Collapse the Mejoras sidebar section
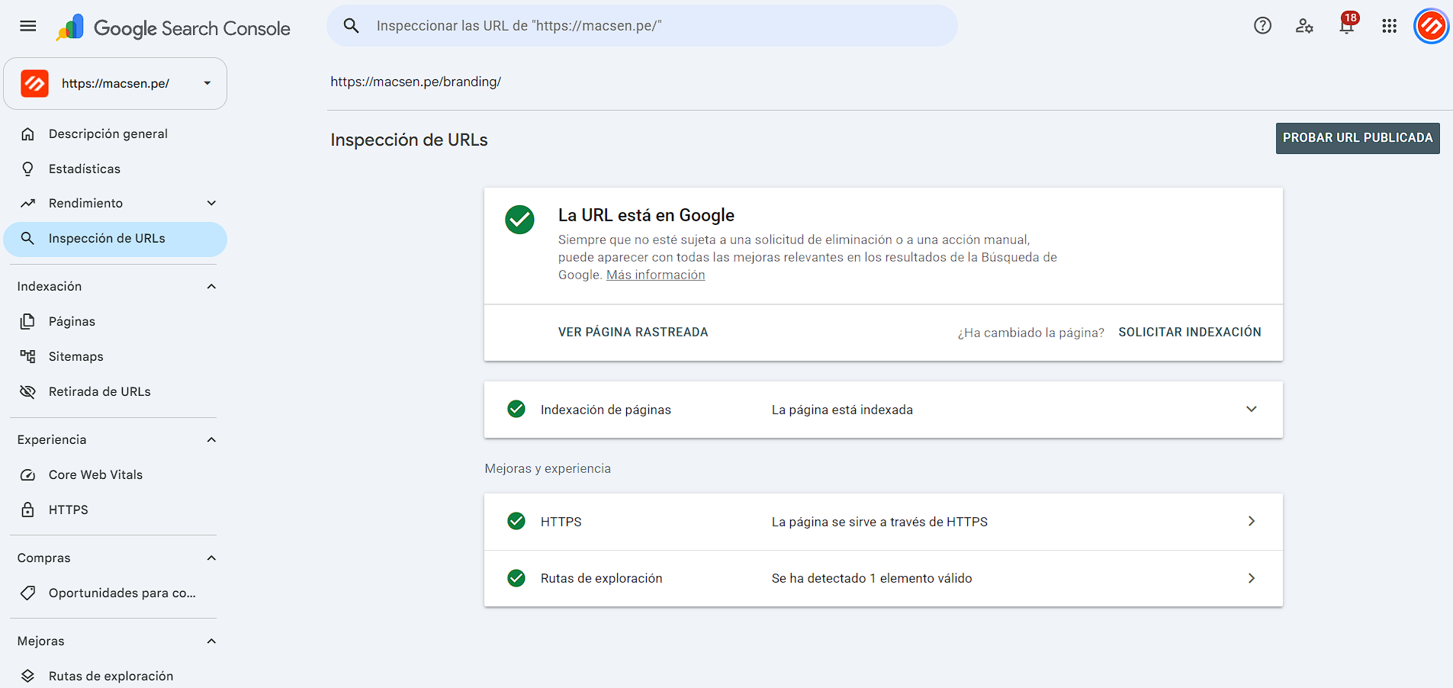 click(x=211, y=641)
